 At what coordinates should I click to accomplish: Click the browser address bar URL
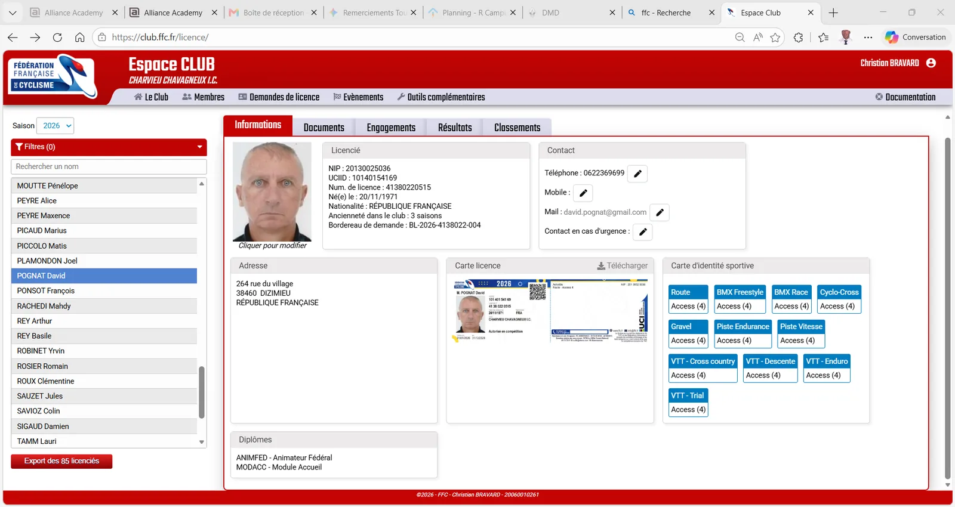[160, 37]
